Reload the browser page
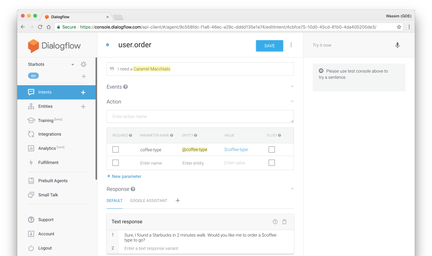The height and width of the screenshot is (256, 432). [x=40, y=27]
